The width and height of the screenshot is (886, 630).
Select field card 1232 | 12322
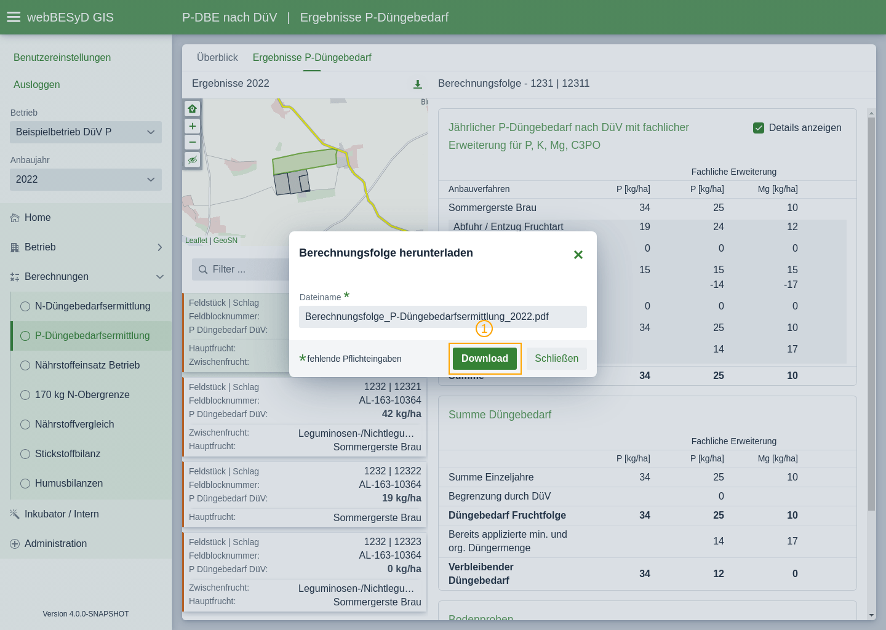305,495
